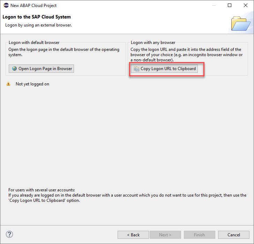Copy Logon URL to Clipboard
254x244 pixels.
click(x=164, y=69)
